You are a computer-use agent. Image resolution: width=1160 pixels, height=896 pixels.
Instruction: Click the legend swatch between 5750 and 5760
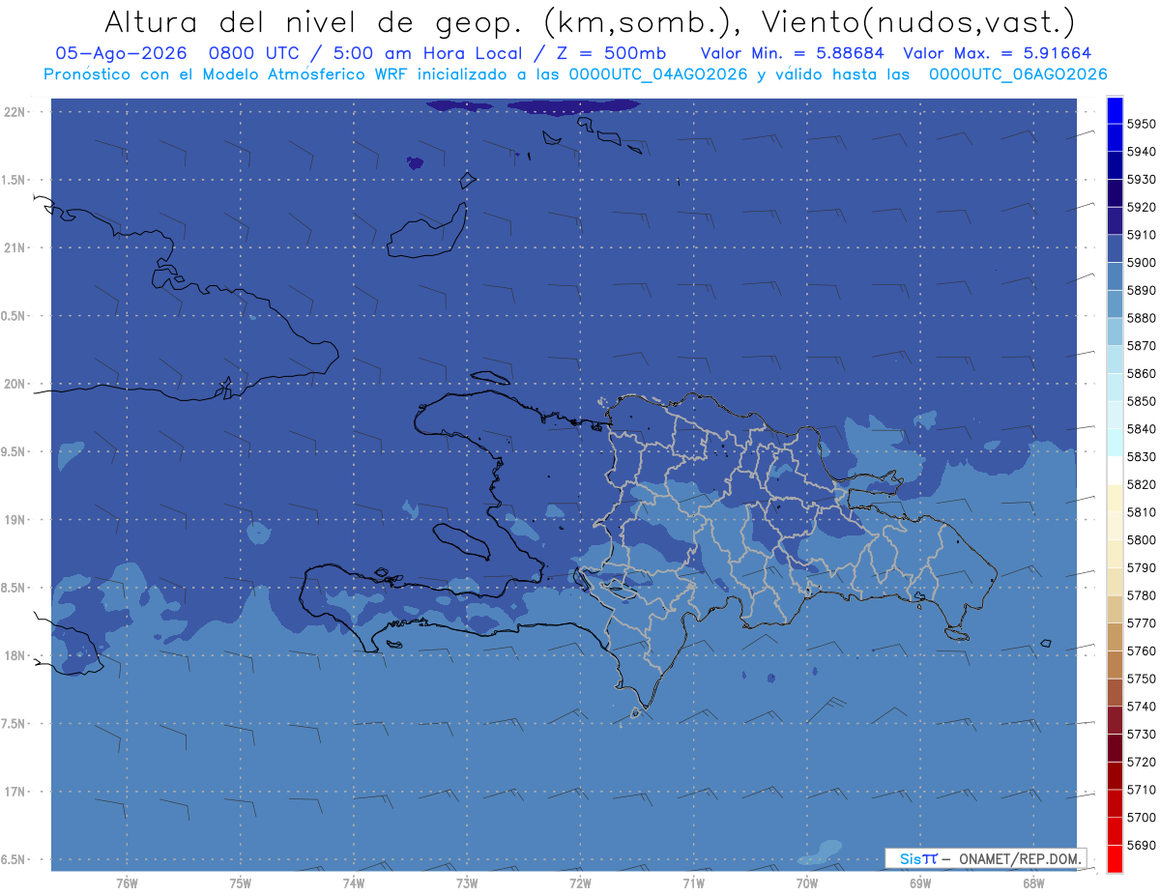pos(1114,665)
